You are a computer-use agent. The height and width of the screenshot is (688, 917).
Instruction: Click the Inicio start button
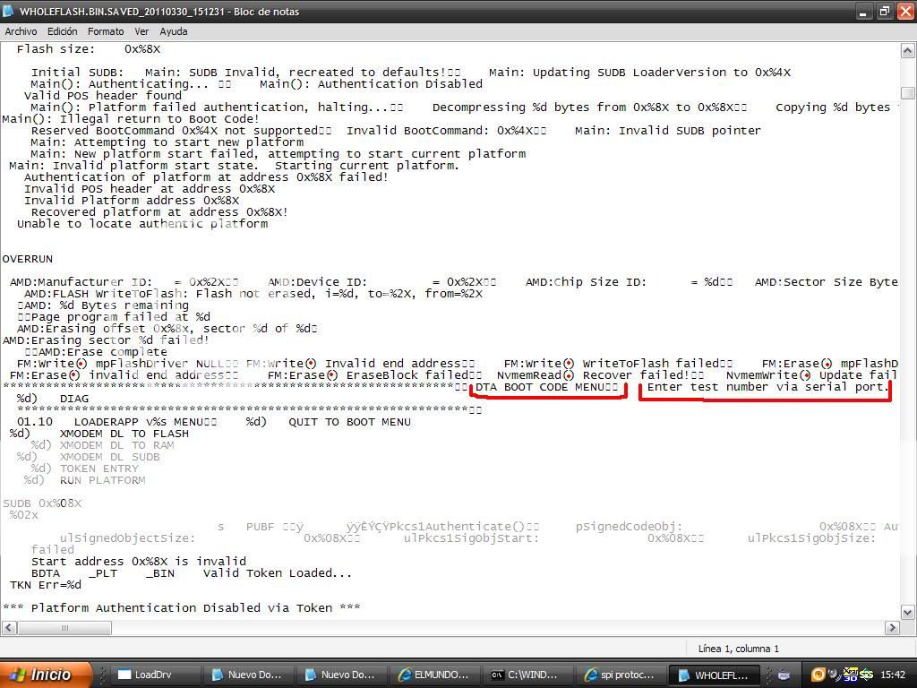pyautogui.click(x=47, y=675)
